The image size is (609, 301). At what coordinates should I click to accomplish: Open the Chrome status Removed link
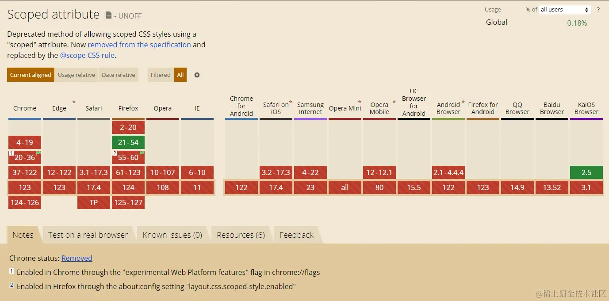[77, 258]
